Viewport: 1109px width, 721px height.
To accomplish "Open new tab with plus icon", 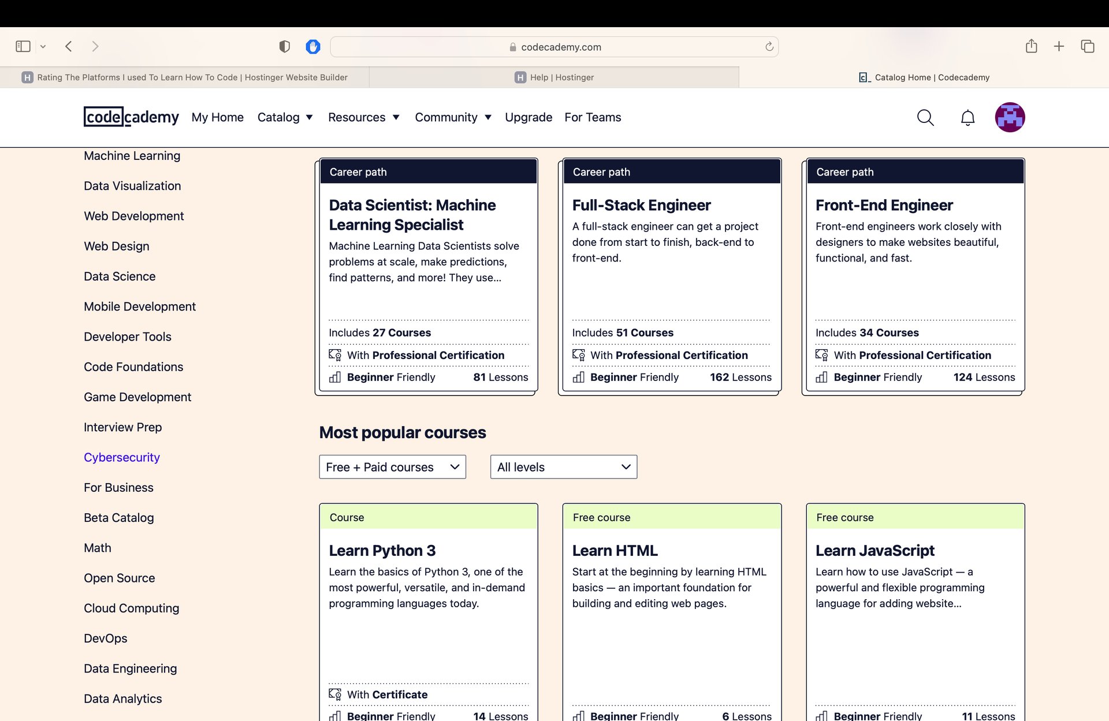I will coord(1059,46).
